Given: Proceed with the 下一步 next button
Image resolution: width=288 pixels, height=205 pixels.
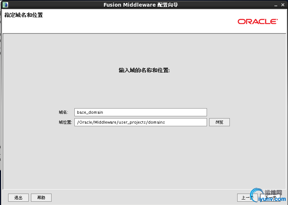Looking at the screenshot, I should 270,198.
